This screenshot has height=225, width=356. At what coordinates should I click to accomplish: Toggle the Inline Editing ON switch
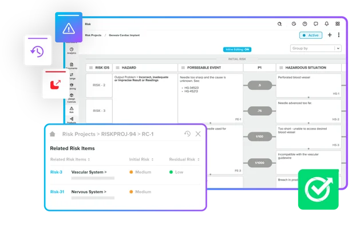point(237,49)
